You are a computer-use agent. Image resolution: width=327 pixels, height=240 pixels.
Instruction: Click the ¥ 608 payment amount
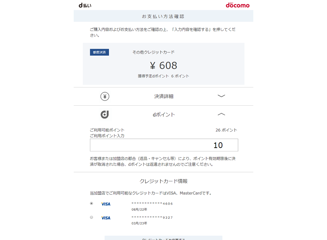pos(163,65)
